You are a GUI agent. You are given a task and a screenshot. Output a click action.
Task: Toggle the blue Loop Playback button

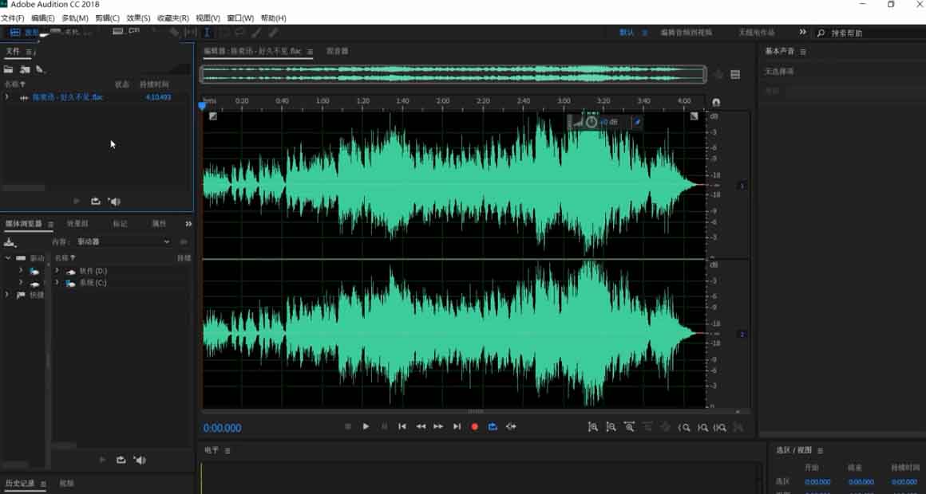point(493,427)
